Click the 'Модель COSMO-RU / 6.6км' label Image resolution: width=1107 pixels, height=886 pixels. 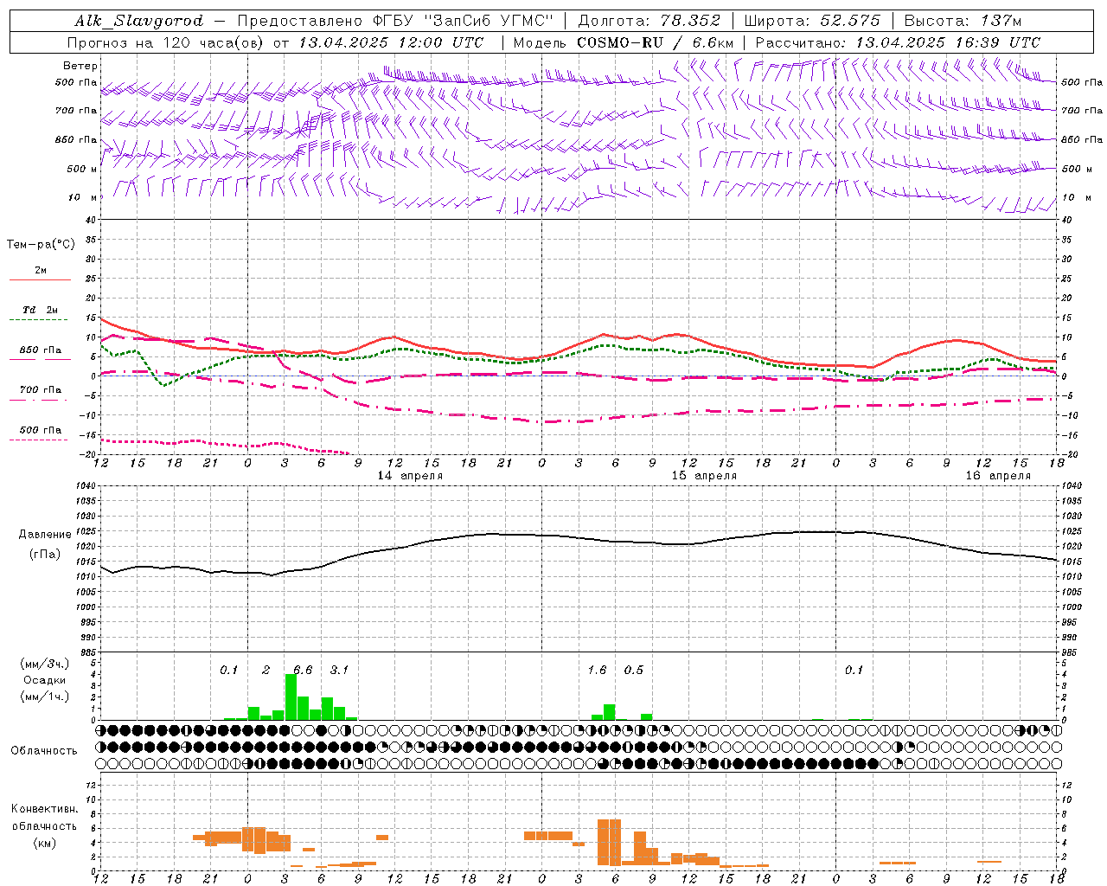[x=623, y=42]
